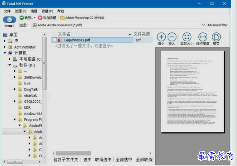Select the highlighted Adob folder item
The width and height of the screenshot is (237, 166).
click(38, 132)
